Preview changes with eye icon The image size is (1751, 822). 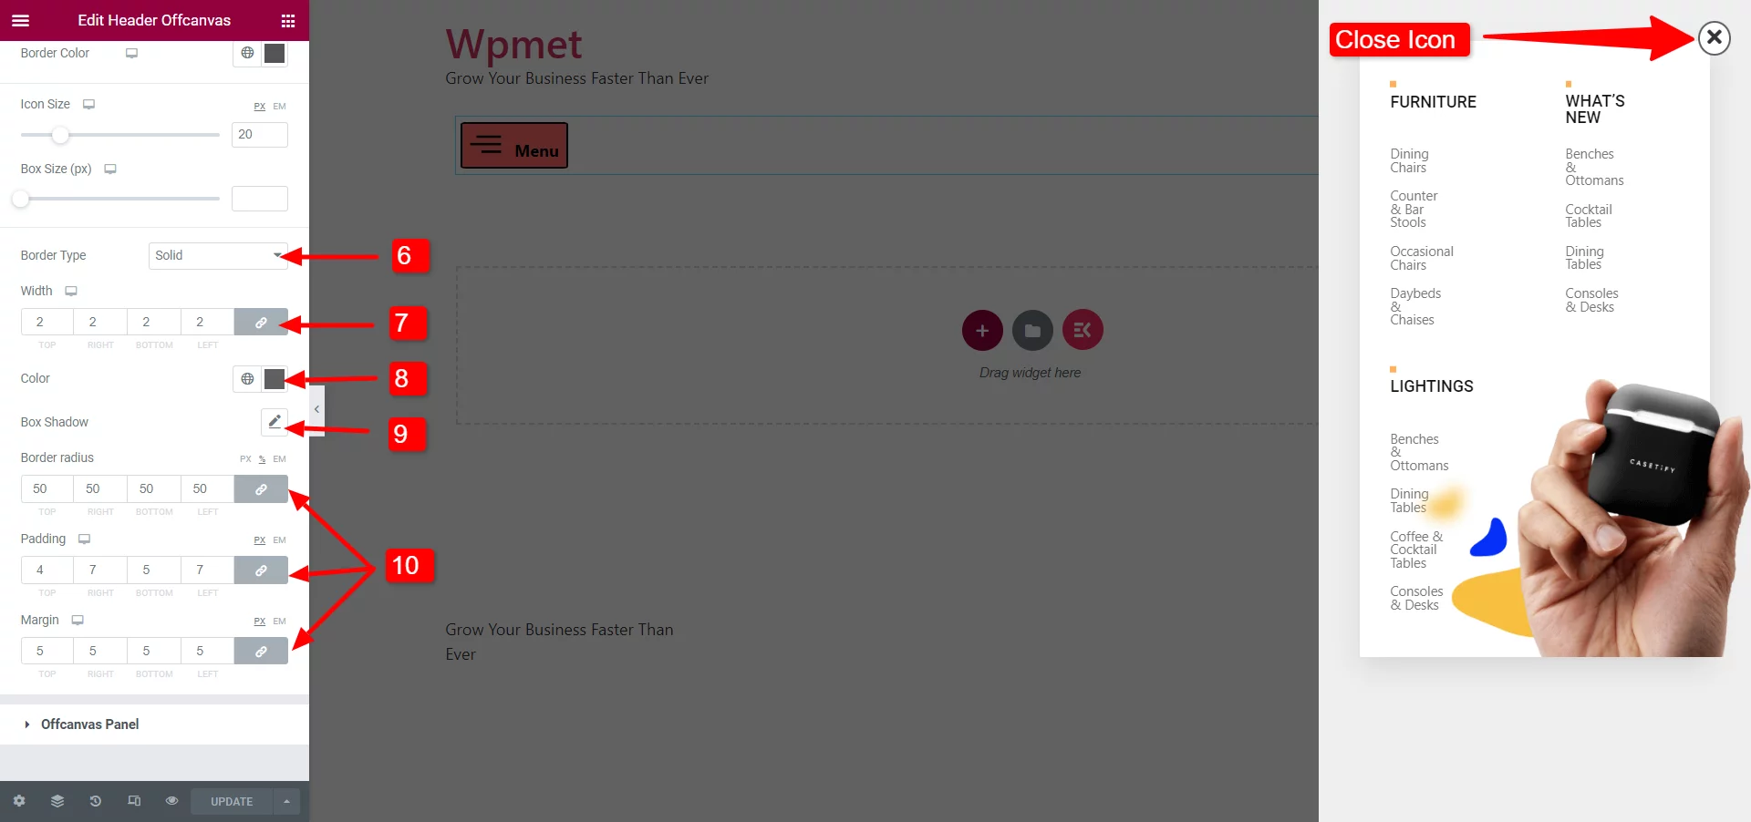(171, 801)
